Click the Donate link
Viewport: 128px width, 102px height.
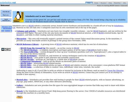pos(20,91)
